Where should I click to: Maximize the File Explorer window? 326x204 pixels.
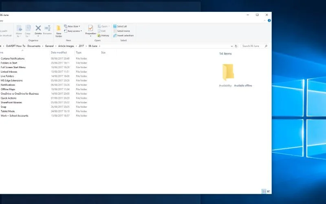click(x=257, y=15)
